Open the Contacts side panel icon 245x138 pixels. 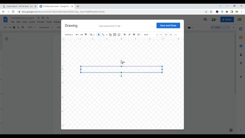point(241,54)
